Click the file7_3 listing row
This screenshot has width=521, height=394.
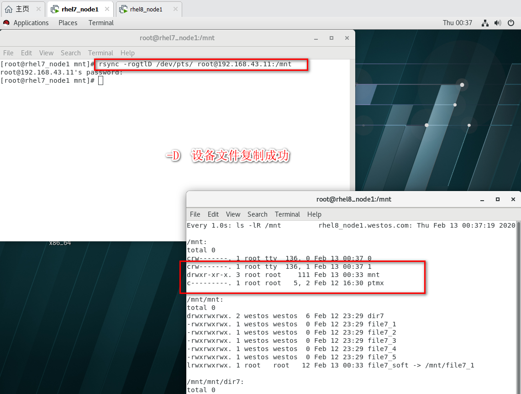pyautogui.click(x=291, y=341)
